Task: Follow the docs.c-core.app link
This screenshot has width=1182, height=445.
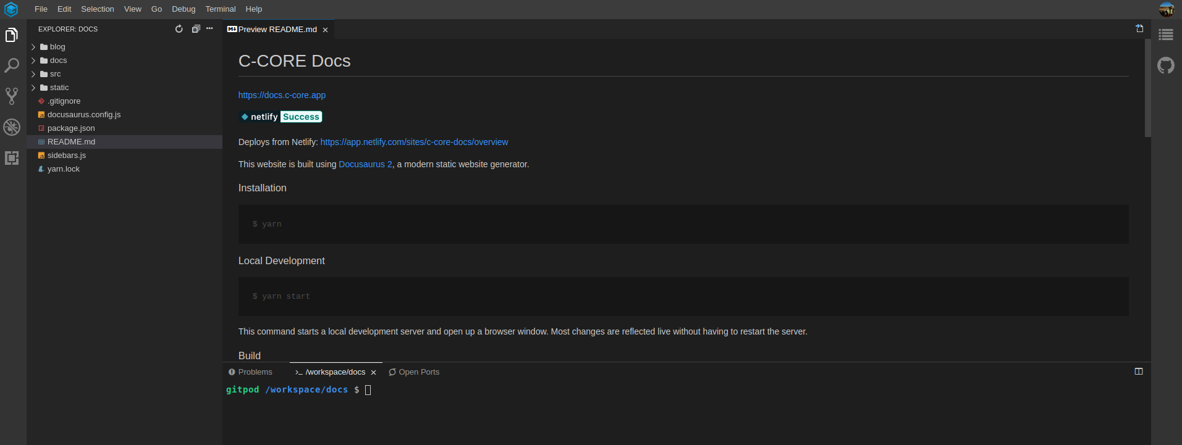Action: pos(282,95)
